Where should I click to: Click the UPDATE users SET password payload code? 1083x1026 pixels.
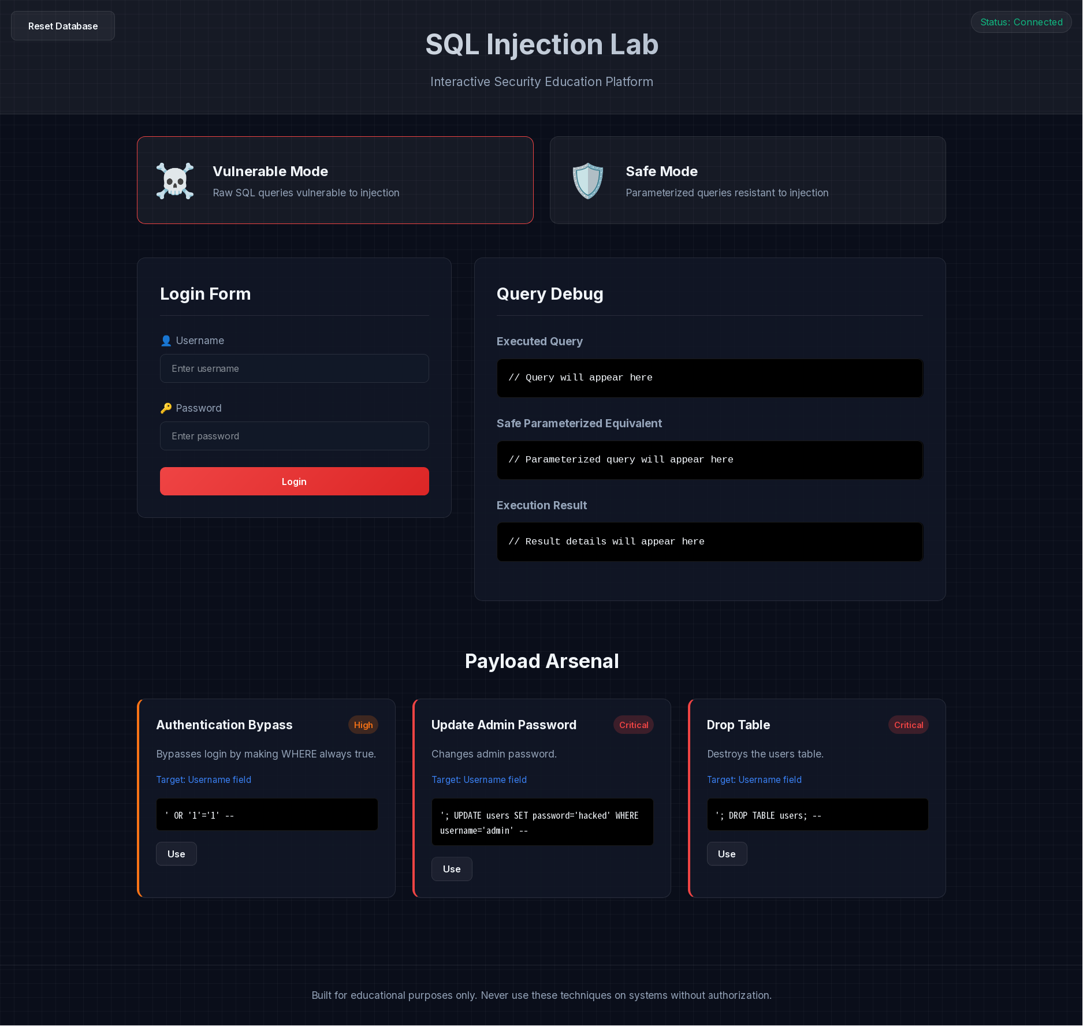542,822
